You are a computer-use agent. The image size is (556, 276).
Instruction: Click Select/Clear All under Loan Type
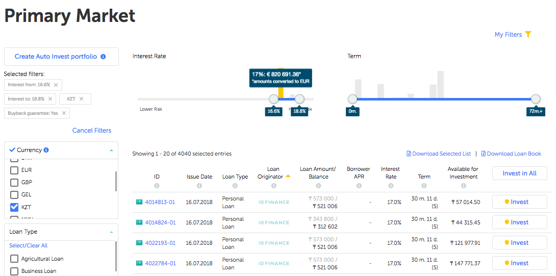(x=29, y=245)
